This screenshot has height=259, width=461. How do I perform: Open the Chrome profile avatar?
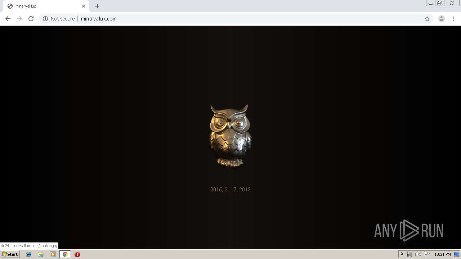(x=442, y=19)
